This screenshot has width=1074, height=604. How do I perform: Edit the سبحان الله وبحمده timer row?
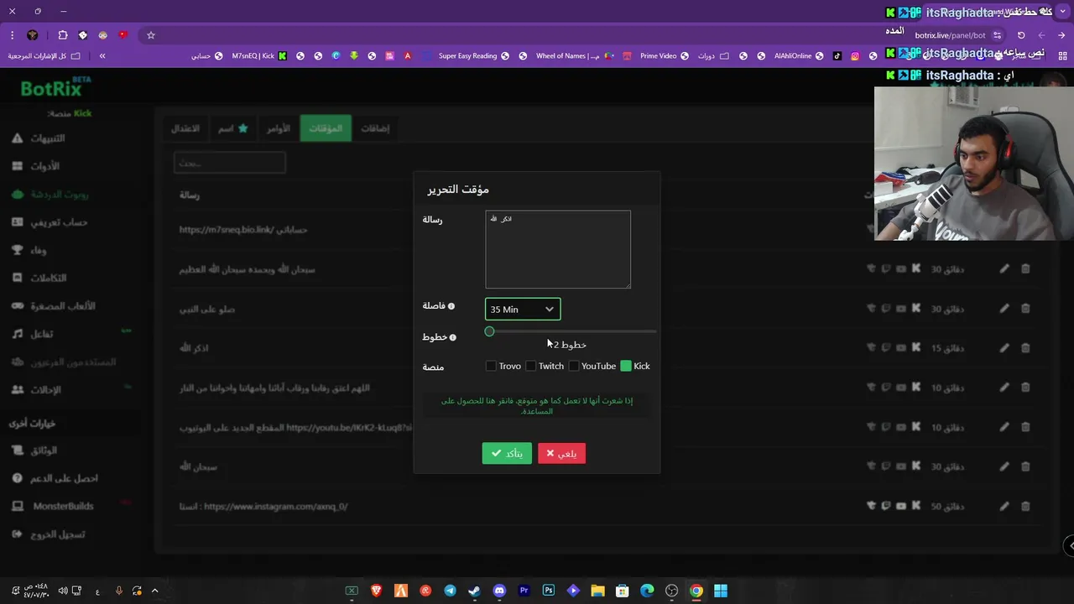pyautogui.click(x=1004, y=269)
